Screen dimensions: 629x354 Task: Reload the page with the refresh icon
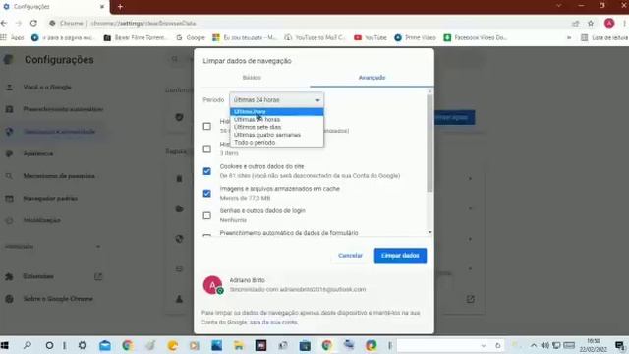coord(33,24)
